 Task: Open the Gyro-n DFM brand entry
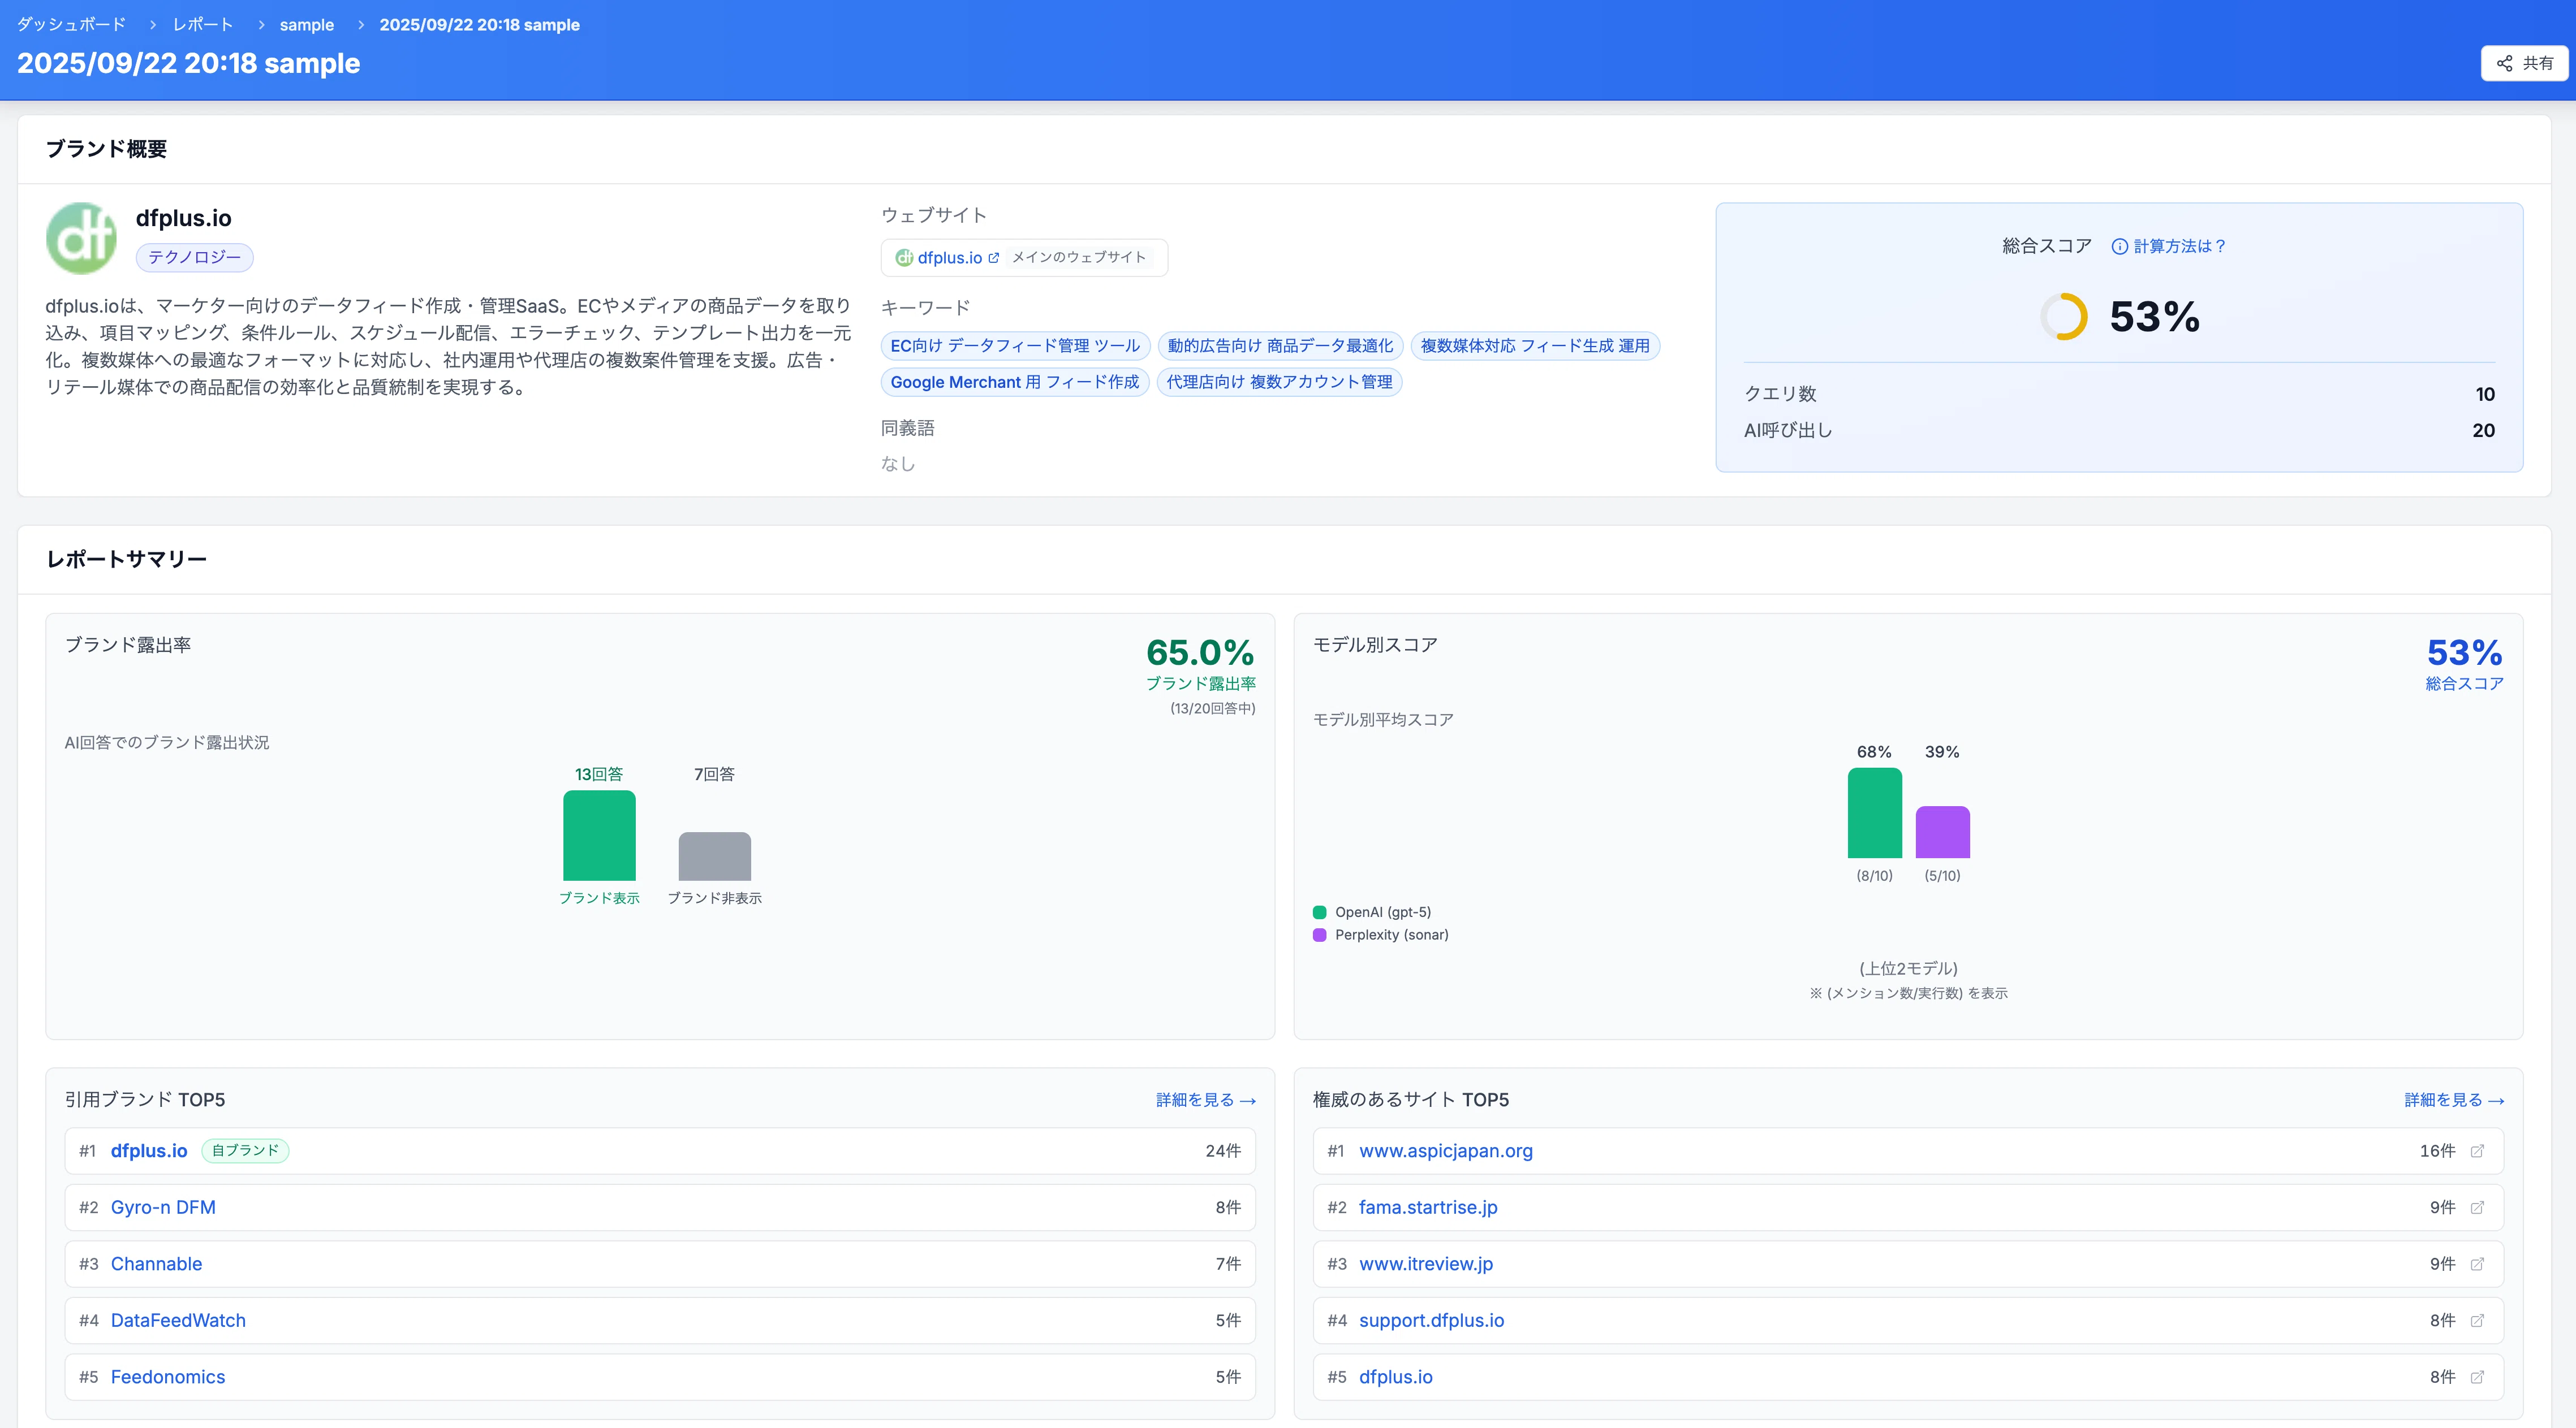[163, 1207]
